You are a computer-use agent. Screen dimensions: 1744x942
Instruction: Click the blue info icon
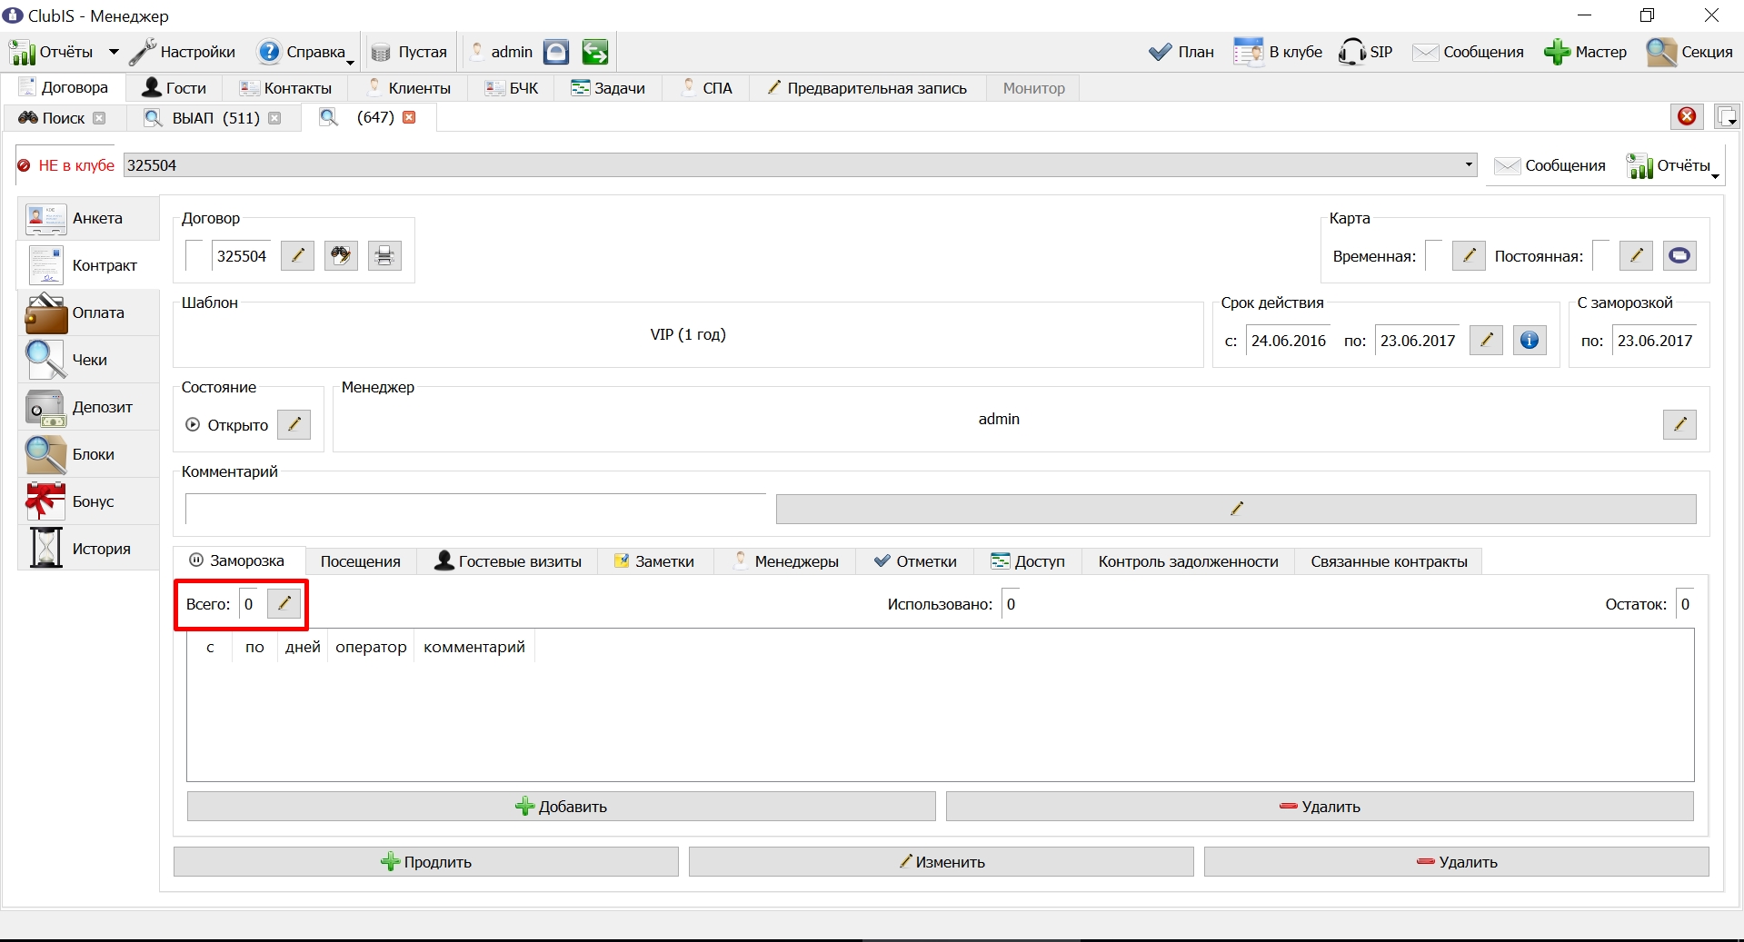[1530, 341]
